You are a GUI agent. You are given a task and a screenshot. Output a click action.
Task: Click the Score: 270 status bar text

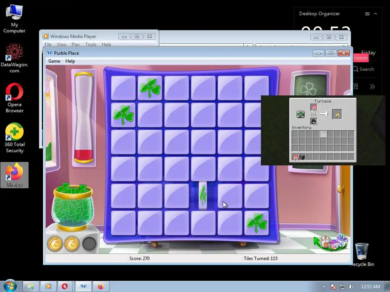(x=139, y=258)
